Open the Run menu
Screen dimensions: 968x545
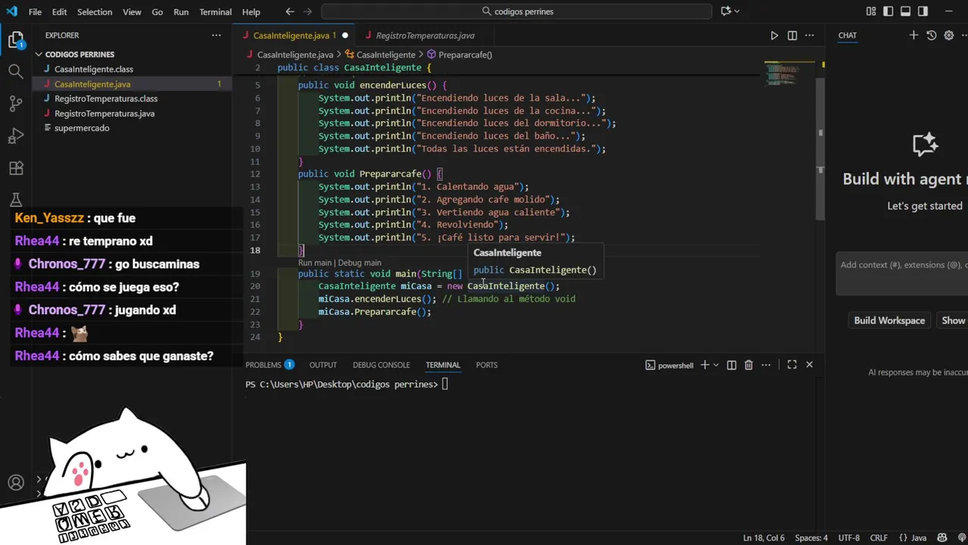(181, 12)
